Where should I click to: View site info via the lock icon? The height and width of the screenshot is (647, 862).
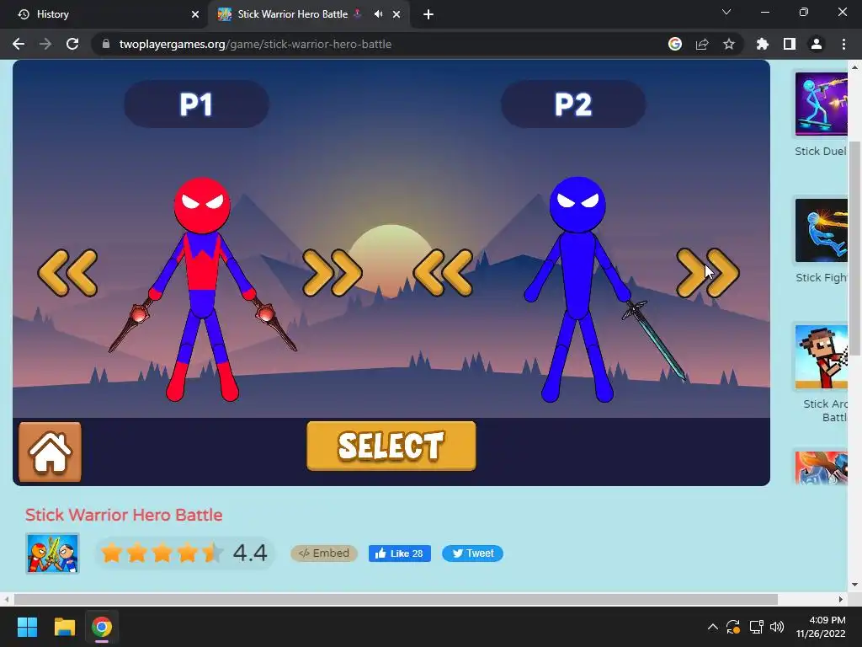[106, 44]
